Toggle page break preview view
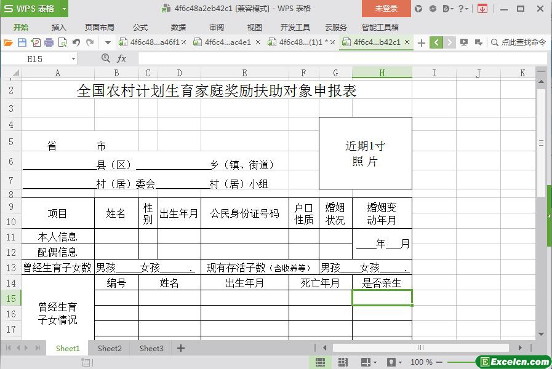Viewport: 552px width, 369px height. [343, 362]
